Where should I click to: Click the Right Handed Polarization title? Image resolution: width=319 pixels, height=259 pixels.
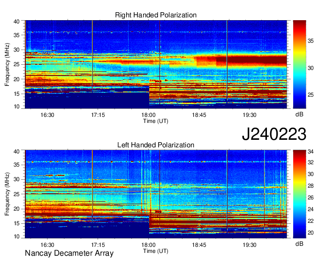coord(156,15)
